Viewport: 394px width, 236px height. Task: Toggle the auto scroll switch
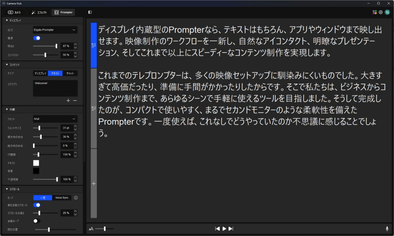(36, 205)
